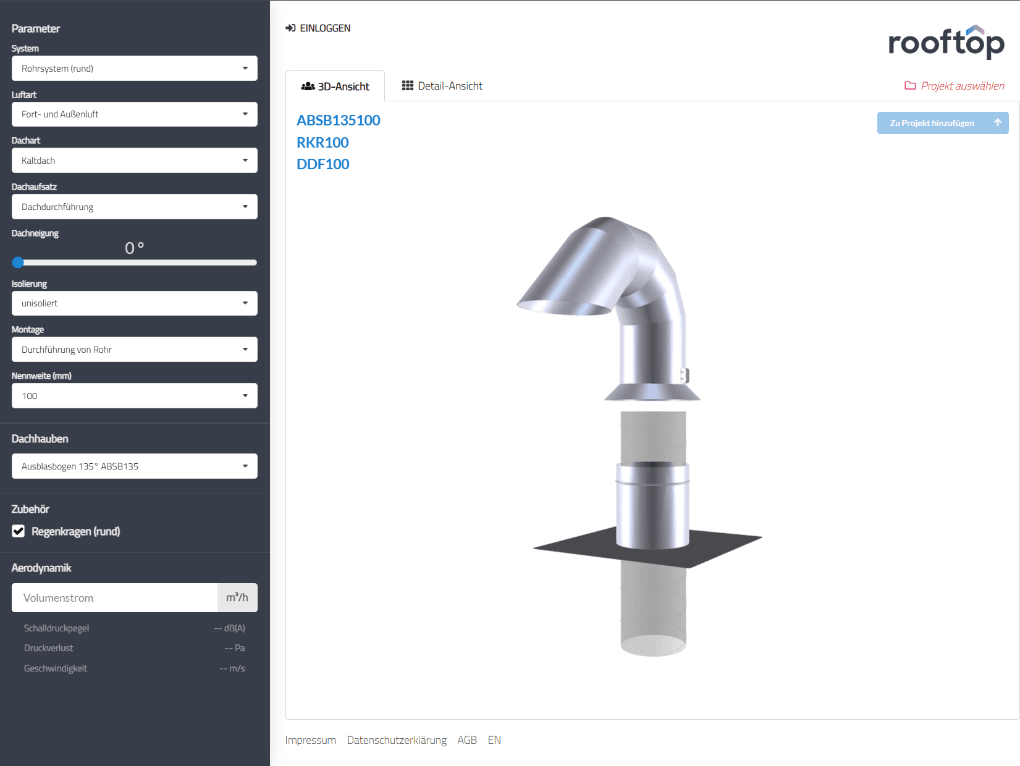Viewport: 1020px width, 766px height.
Task: Open the Datenschutzerklärung page
Action: [397, 740]
